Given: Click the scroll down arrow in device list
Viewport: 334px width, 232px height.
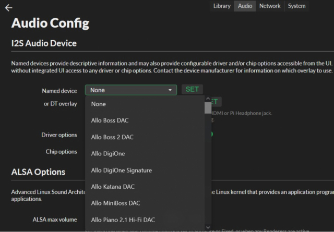Looking at the screenshot, I should [x=208, y=227].
